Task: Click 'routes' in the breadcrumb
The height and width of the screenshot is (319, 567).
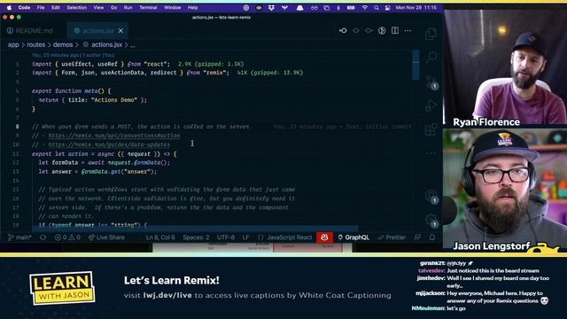Action: pyautogui.click(x=35, y=44)
